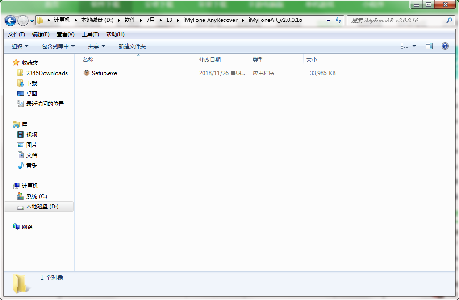Close the Explorer window
The height and width of the screenshot is (300, 459).
(x=445, y=4)
